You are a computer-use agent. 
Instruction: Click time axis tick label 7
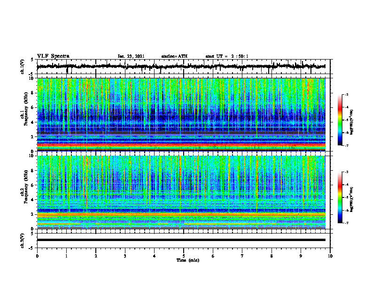pos(242,256)
